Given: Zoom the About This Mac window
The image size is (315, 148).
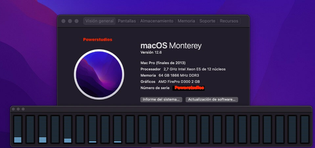Looking at the screenshot, I should tap(77, 21).
